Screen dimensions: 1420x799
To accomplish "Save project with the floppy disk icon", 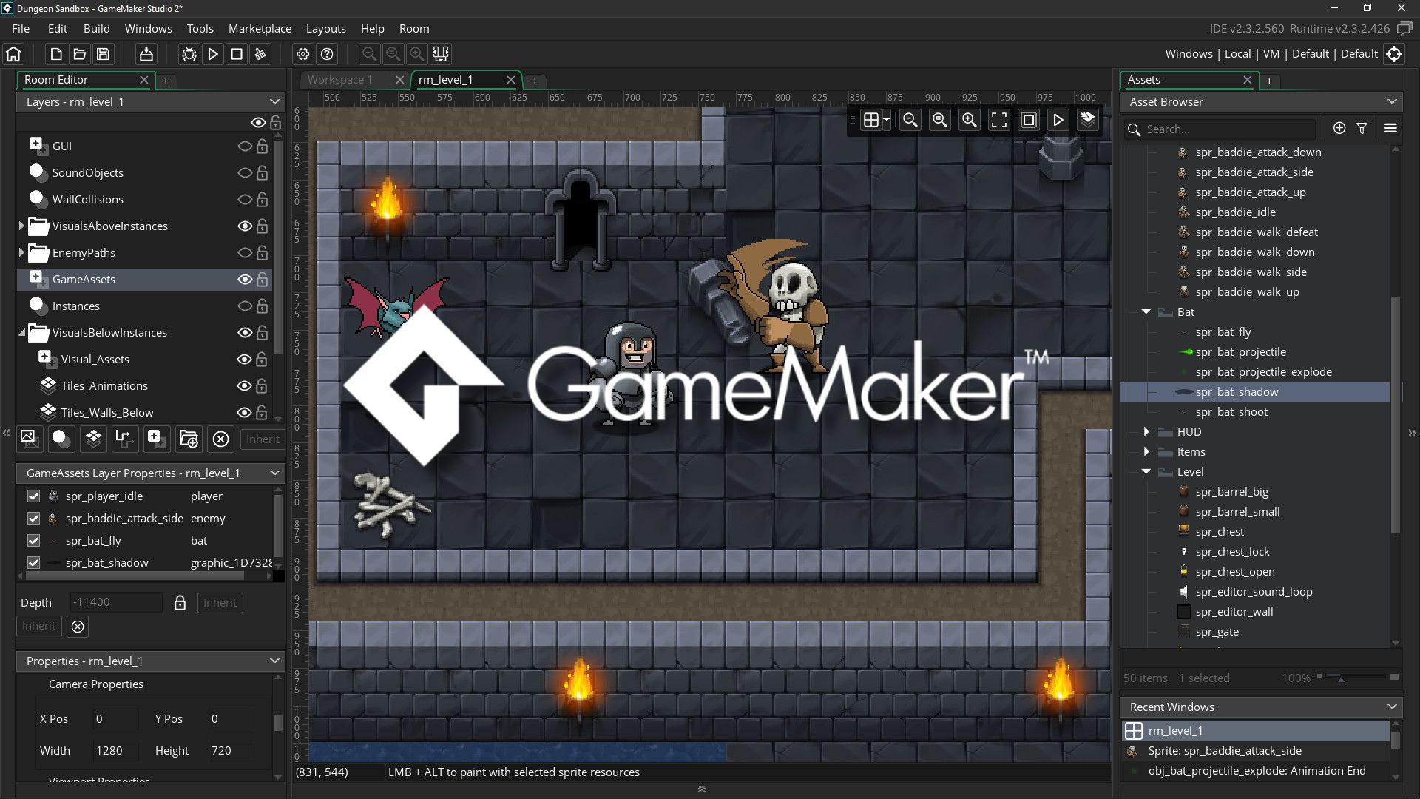I will (104, 54).
